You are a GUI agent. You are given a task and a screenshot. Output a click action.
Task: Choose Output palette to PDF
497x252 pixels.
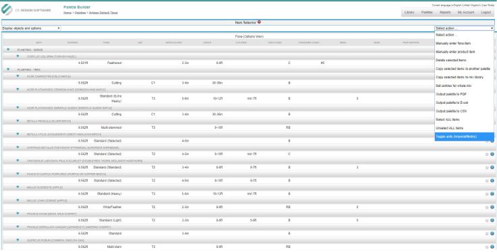point(464,94)
